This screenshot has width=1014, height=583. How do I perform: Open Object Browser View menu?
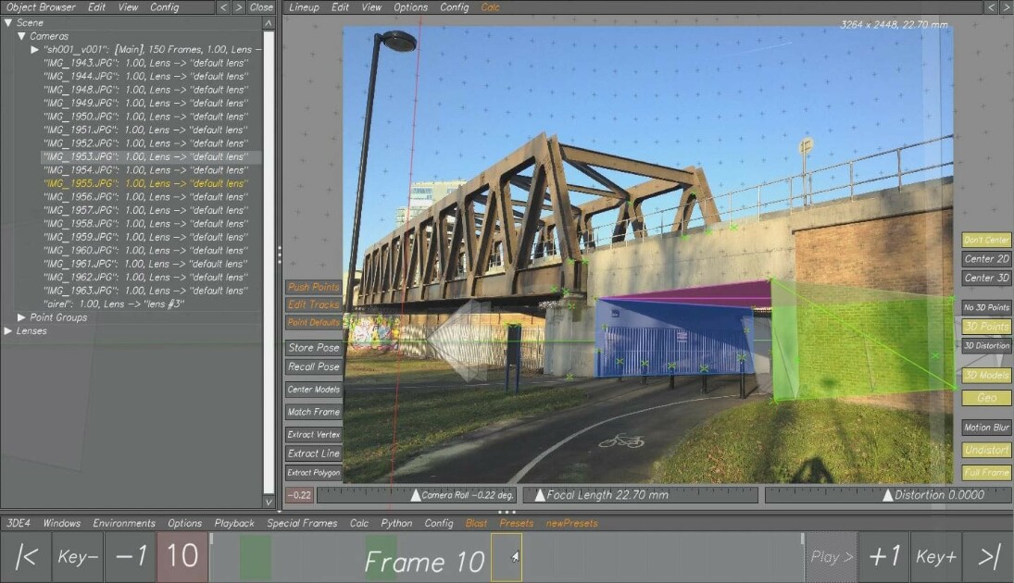[x=128, y=7]
